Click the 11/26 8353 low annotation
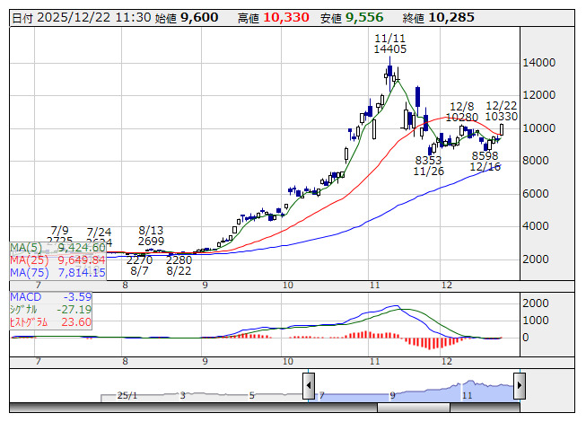586x422 pixels. tap(429, 166)
